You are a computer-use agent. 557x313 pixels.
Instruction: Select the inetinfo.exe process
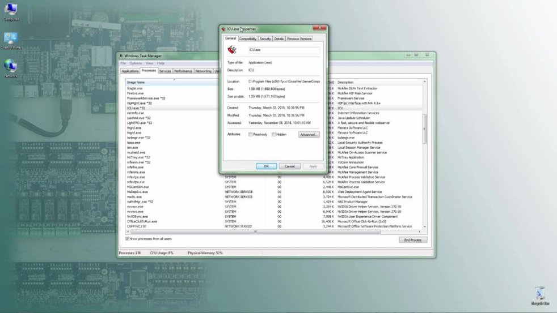(136, 113)
